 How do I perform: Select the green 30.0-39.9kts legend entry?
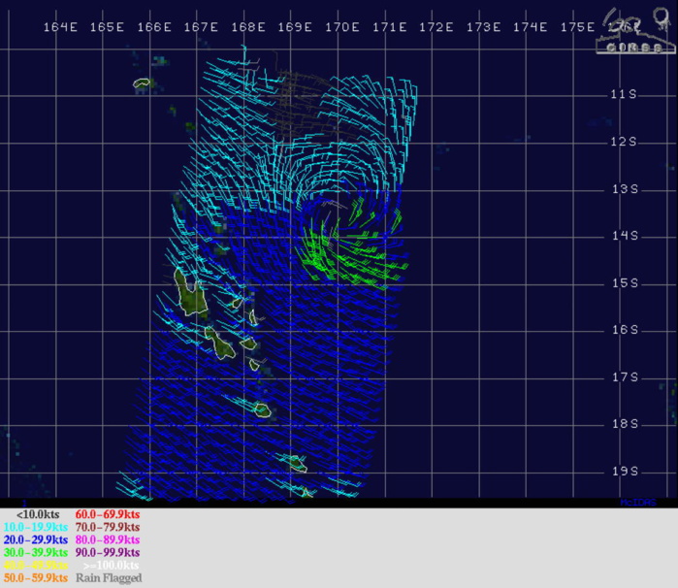point(35,551)
